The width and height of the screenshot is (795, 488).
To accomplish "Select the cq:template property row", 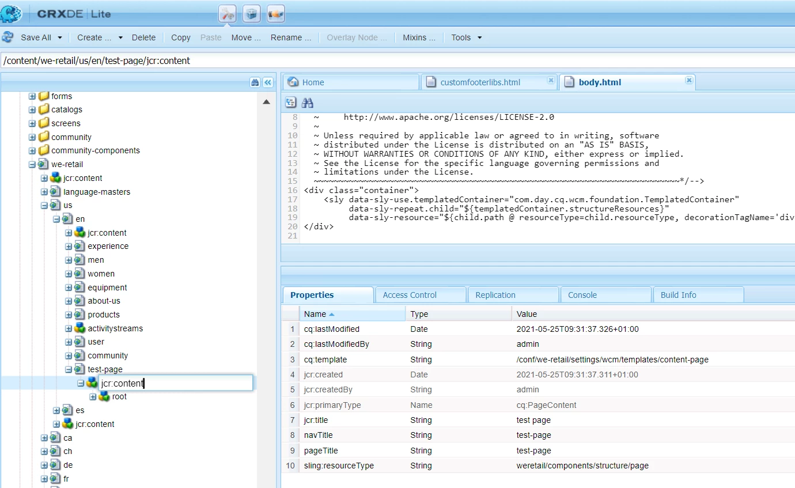I will [538, 360].
